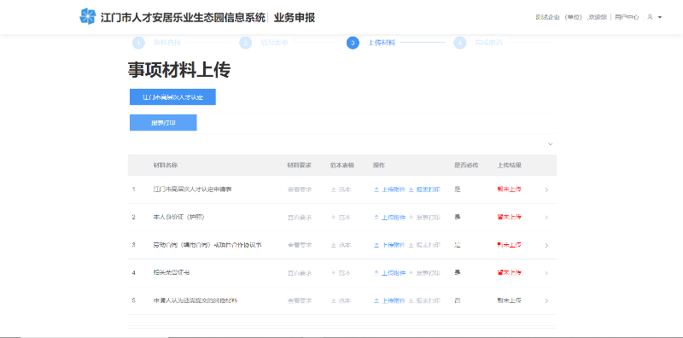Download 范本 for 江门市高层次人才认定申请表
Image resolution: width=683 pixels, height=338 pixels.
tap(341, 189)
